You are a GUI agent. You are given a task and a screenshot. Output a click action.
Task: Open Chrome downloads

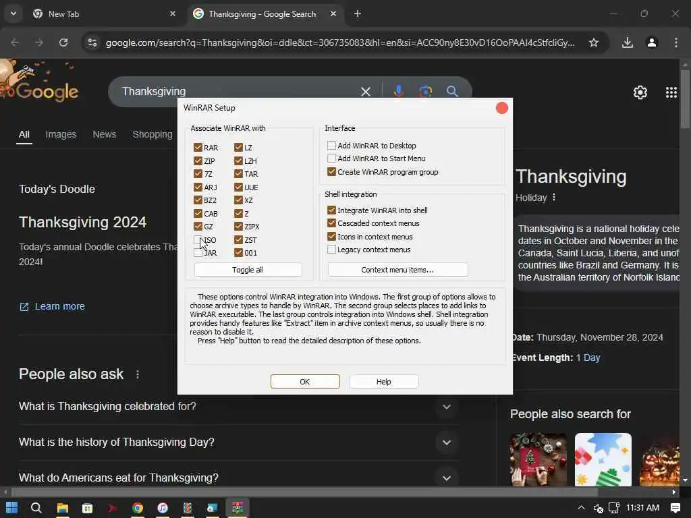coord(628,42)
